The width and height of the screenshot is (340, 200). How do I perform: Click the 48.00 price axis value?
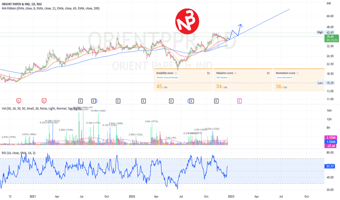click(x=330, y=27)
